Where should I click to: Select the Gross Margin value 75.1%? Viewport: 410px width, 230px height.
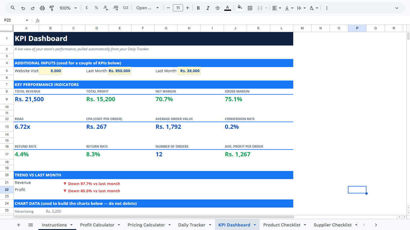click(234, 99)
